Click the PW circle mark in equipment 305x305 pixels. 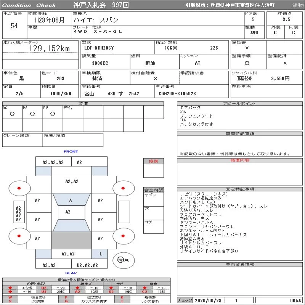click(53, 114)
